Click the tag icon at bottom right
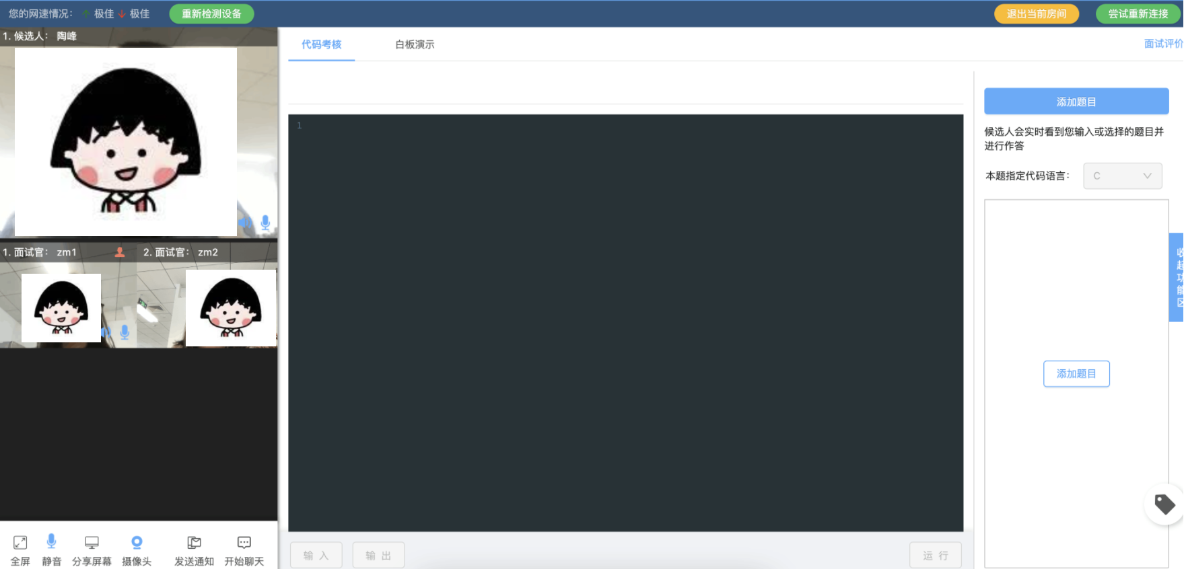The width and height of the screenshot is (1186, 569). (x=1164, y=504)
